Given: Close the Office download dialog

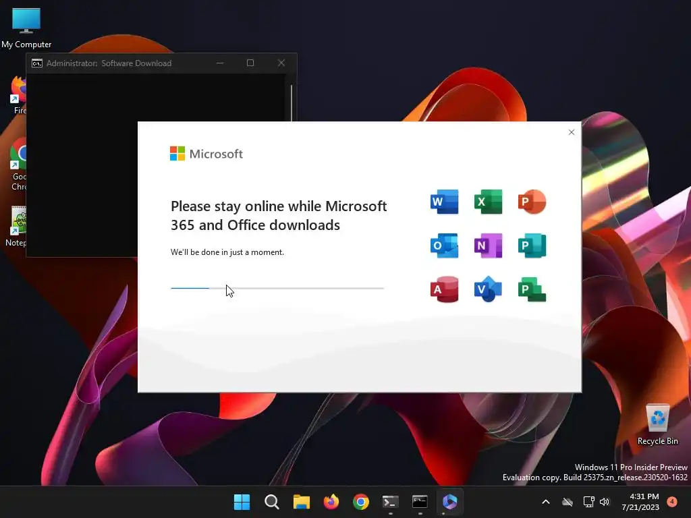Looking at the screenshot, I should pos(572,132).
